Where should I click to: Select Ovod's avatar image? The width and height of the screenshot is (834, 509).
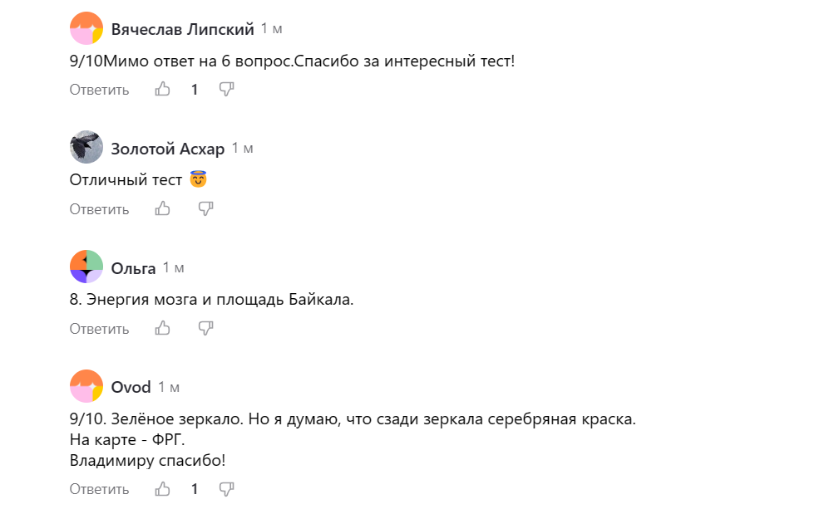click(x=86, y=387)
